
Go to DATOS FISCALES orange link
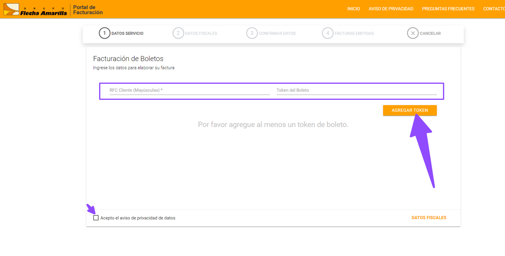click(x=429, y=218)
